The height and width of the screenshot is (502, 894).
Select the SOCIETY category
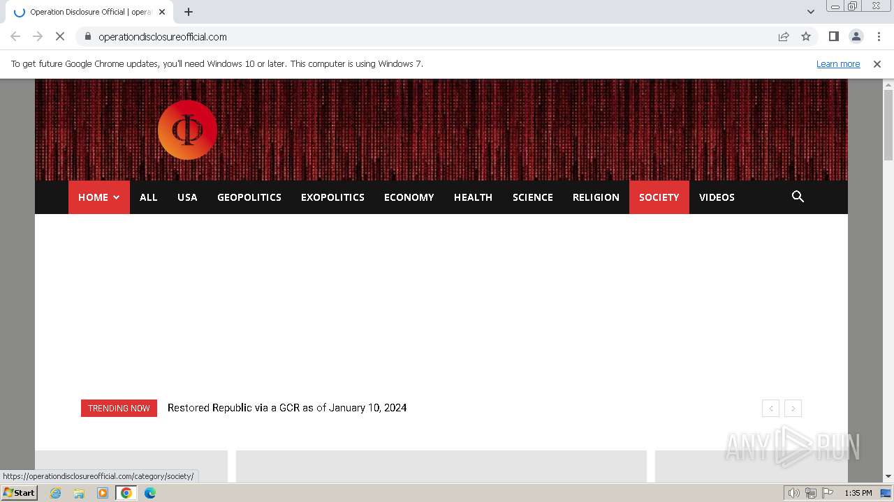coord(659,197)
